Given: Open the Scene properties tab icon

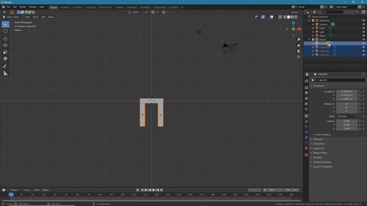Looking at the screenshot, I should coord(306,104).
